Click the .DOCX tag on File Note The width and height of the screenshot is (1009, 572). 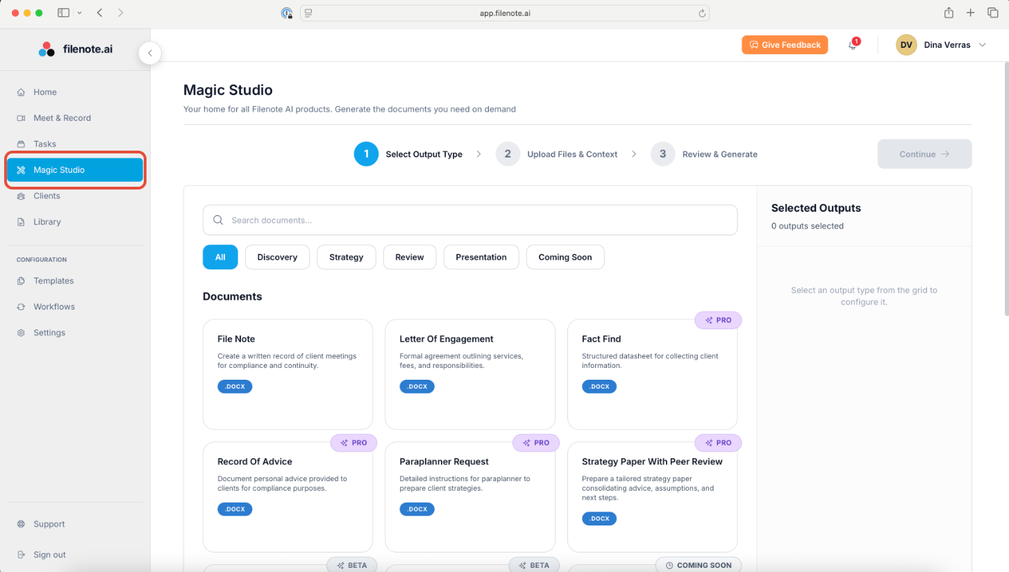tap(235, 387)
